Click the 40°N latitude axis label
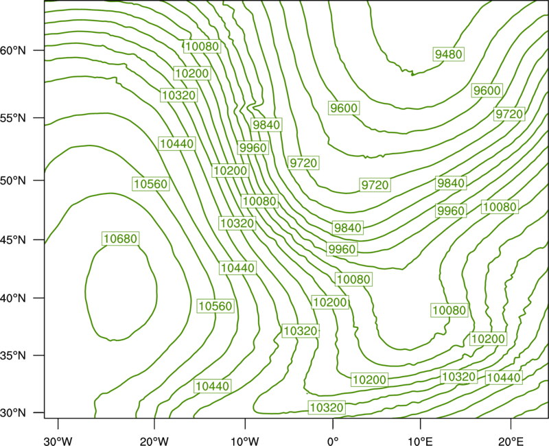549x446 pixels. (x=13, y=298)
